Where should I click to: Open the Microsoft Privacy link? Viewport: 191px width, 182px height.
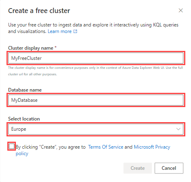click(152, 147)
